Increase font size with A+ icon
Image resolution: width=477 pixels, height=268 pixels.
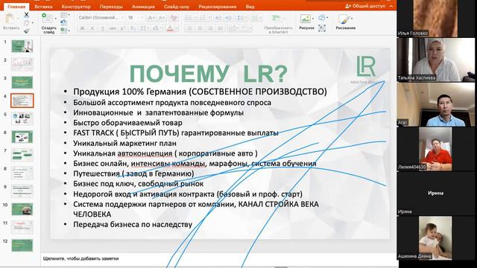[151, 18]
